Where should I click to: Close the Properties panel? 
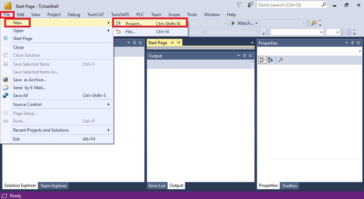click(x=358, y=43)
